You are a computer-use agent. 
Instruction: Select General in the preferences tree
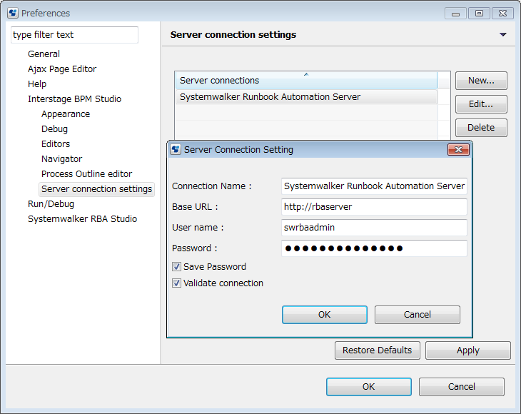[44, 54]
